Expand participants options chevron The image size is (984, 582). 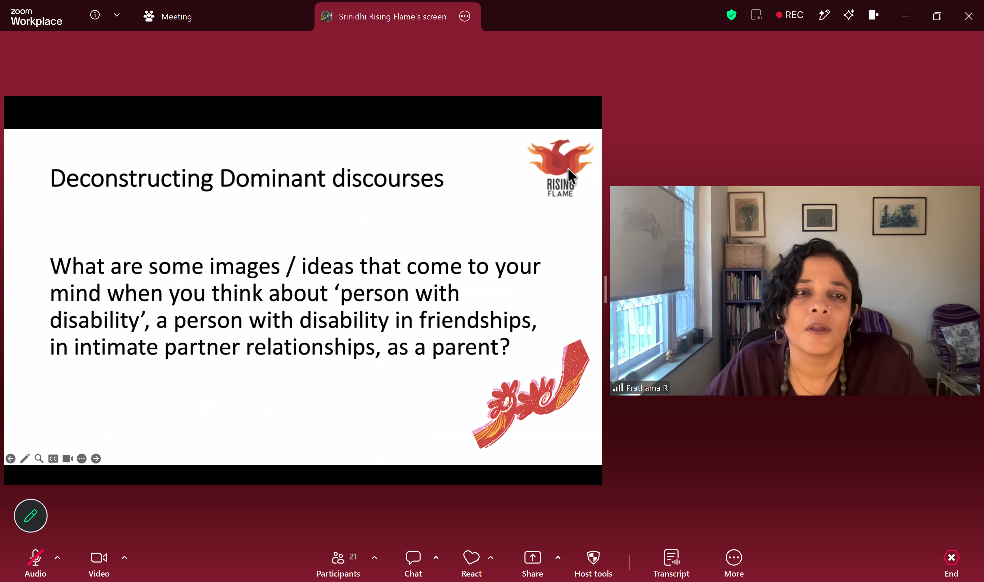point(374,557)
